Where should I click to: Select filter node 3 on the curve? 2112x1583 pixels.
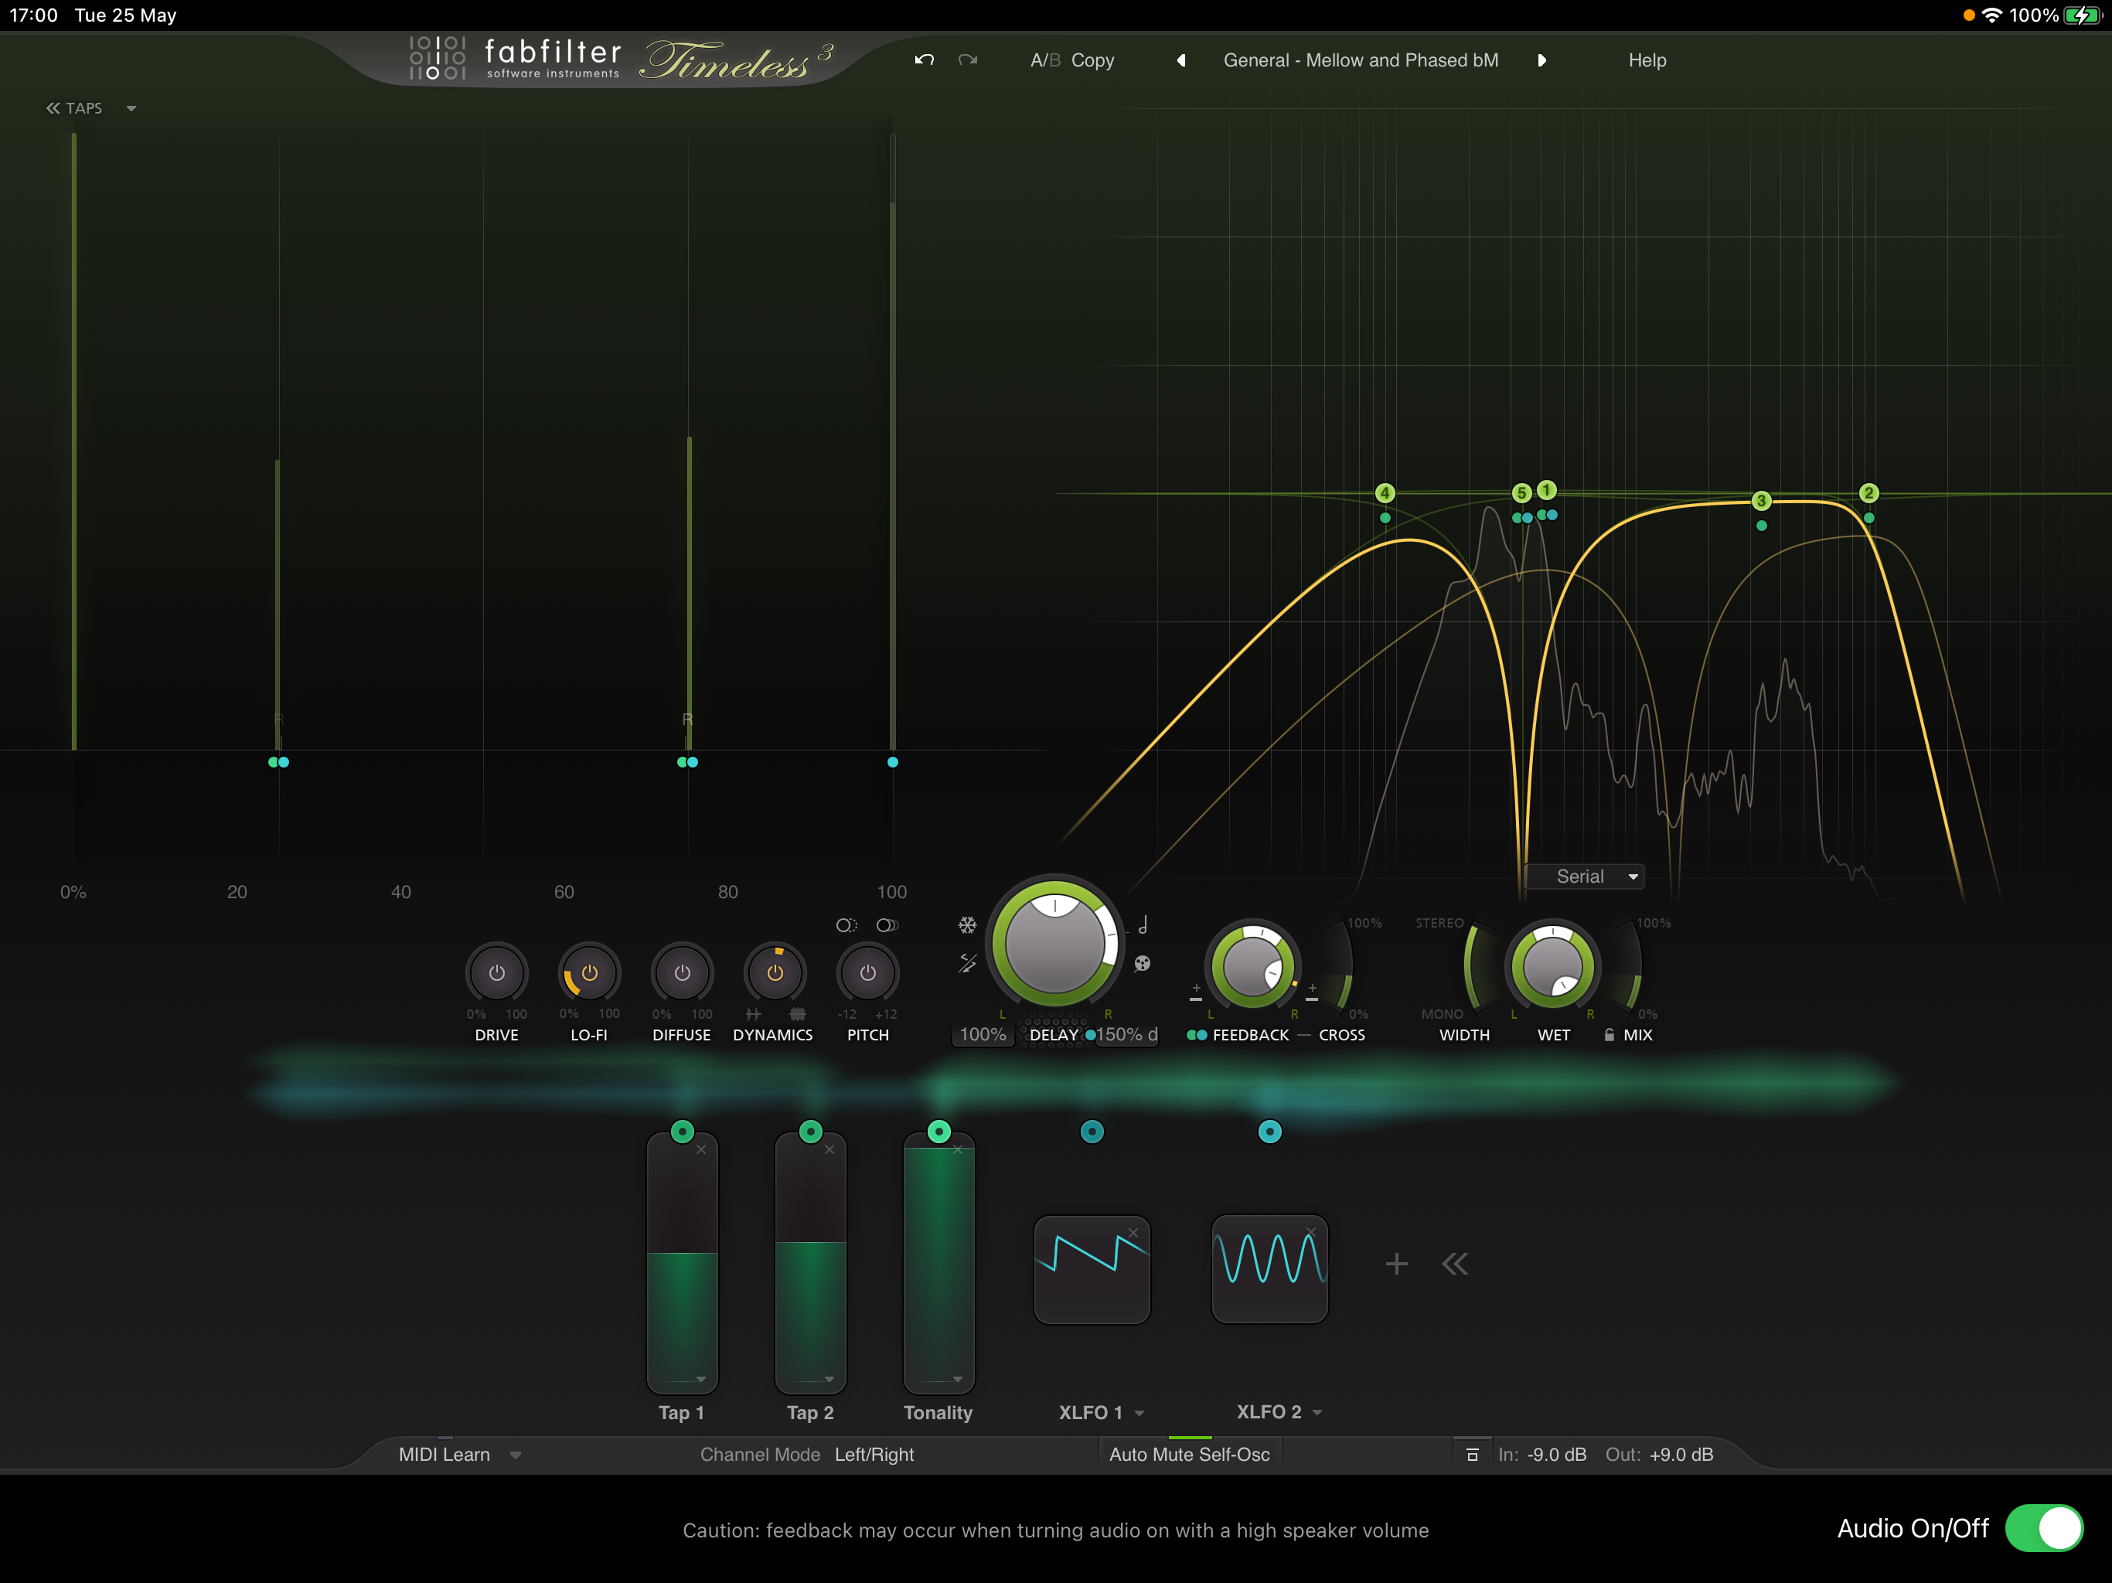coord(1760,500)
